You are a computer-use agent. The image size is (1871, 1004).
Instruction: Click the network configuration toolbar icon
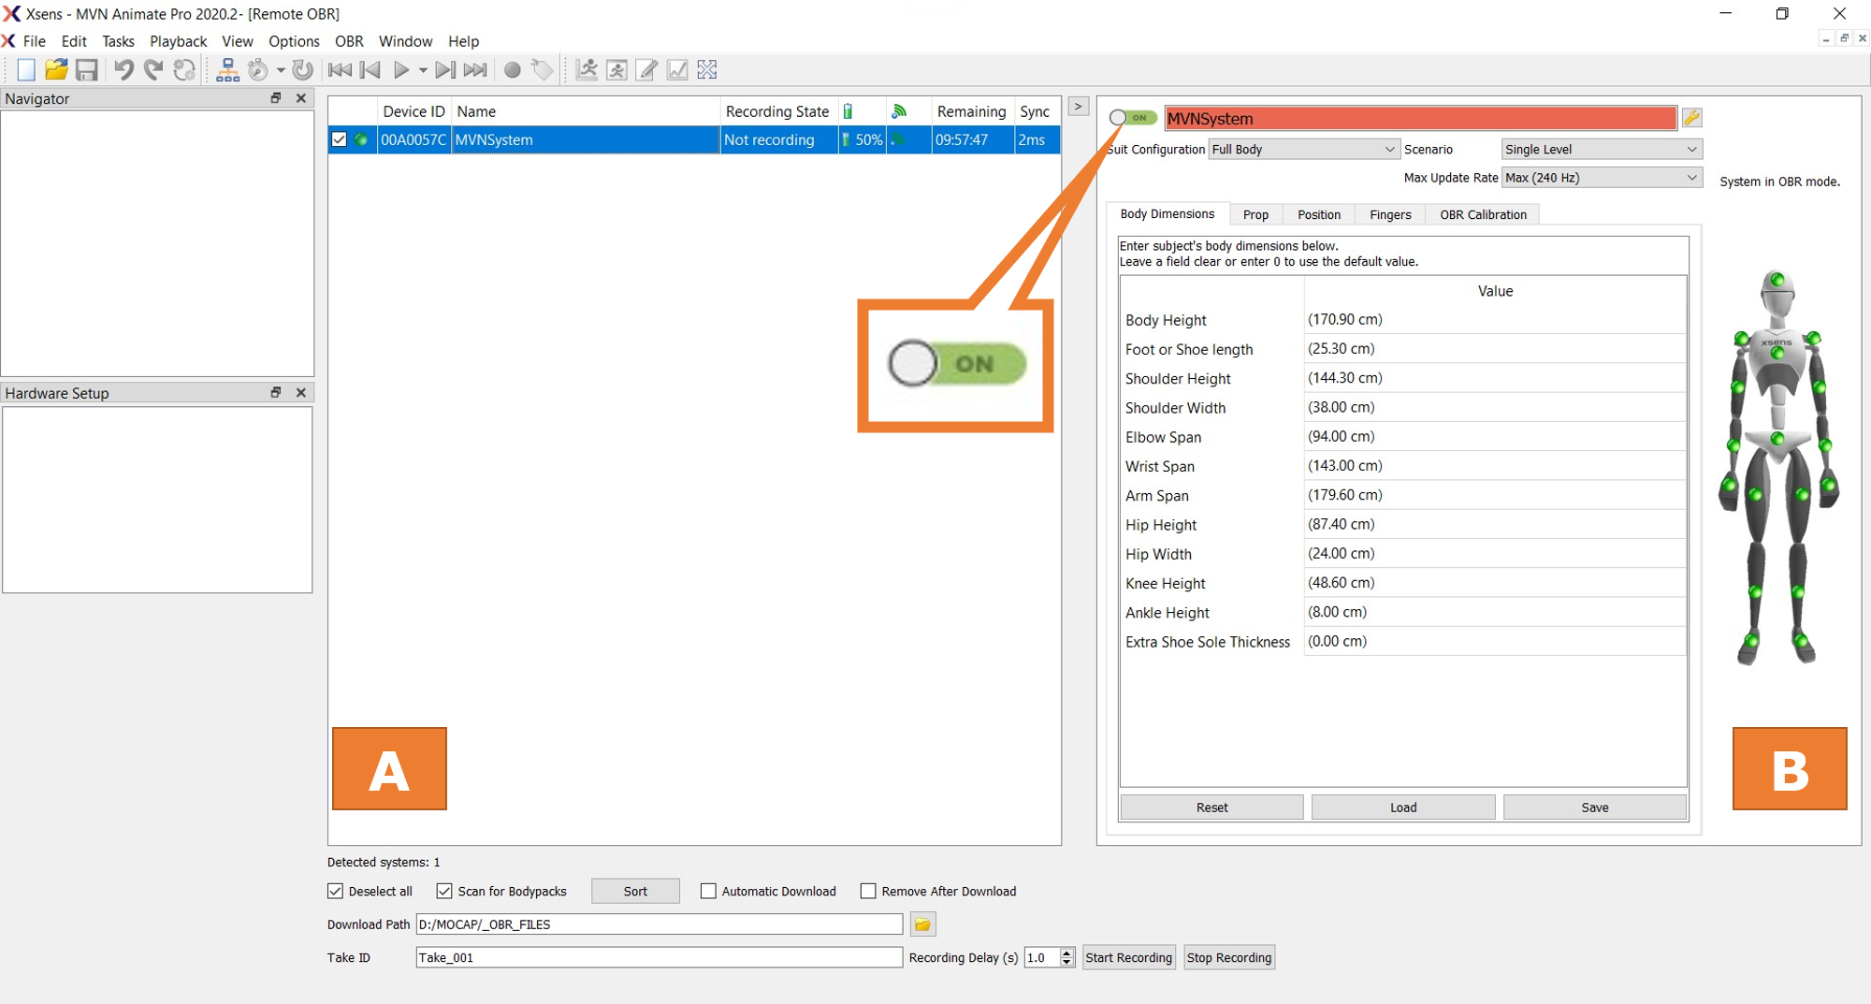click(227, 70)
